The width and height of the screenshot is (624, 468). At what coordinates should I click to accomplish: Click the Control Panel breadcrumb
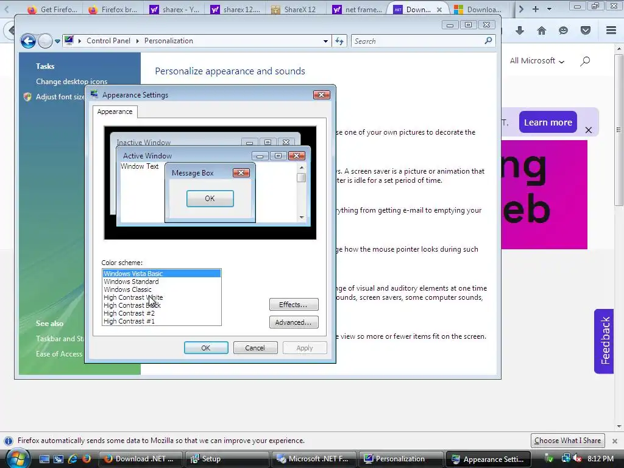point(108,41)
